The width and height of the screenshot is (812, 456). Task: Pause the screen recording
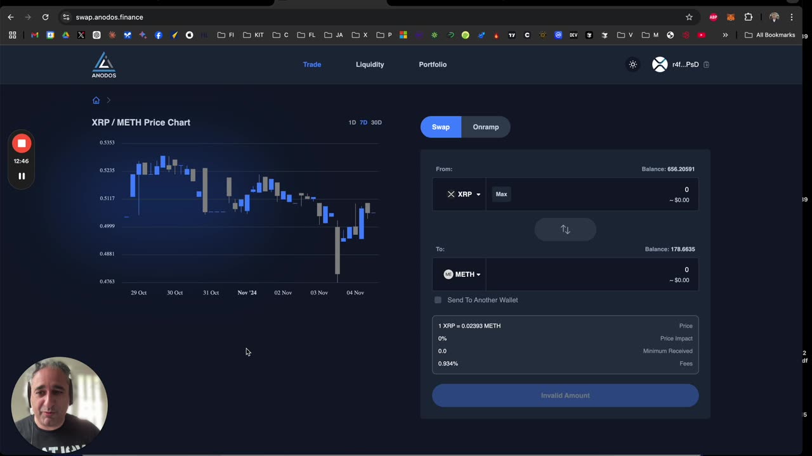pos(22,176)
